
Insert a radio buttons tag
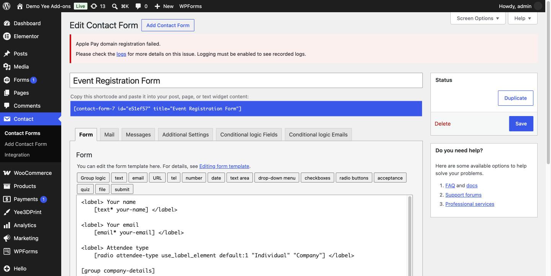[354, 178]
